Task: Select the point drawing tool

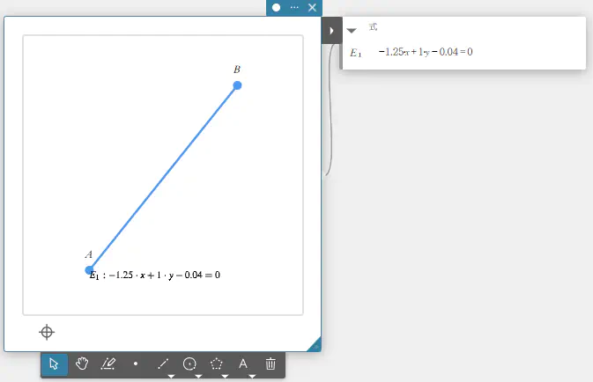Action: 136,364
